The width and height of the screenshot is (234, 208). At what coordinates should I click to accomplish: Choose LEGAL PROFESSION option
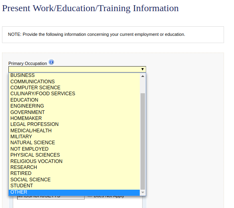click(74, 124)
